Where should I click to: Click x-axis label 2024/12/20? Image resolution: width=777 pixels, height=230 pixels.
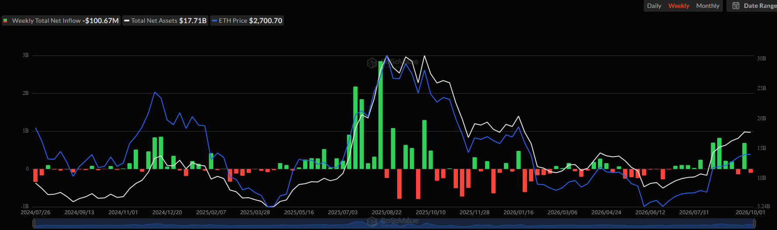(167, 212)
